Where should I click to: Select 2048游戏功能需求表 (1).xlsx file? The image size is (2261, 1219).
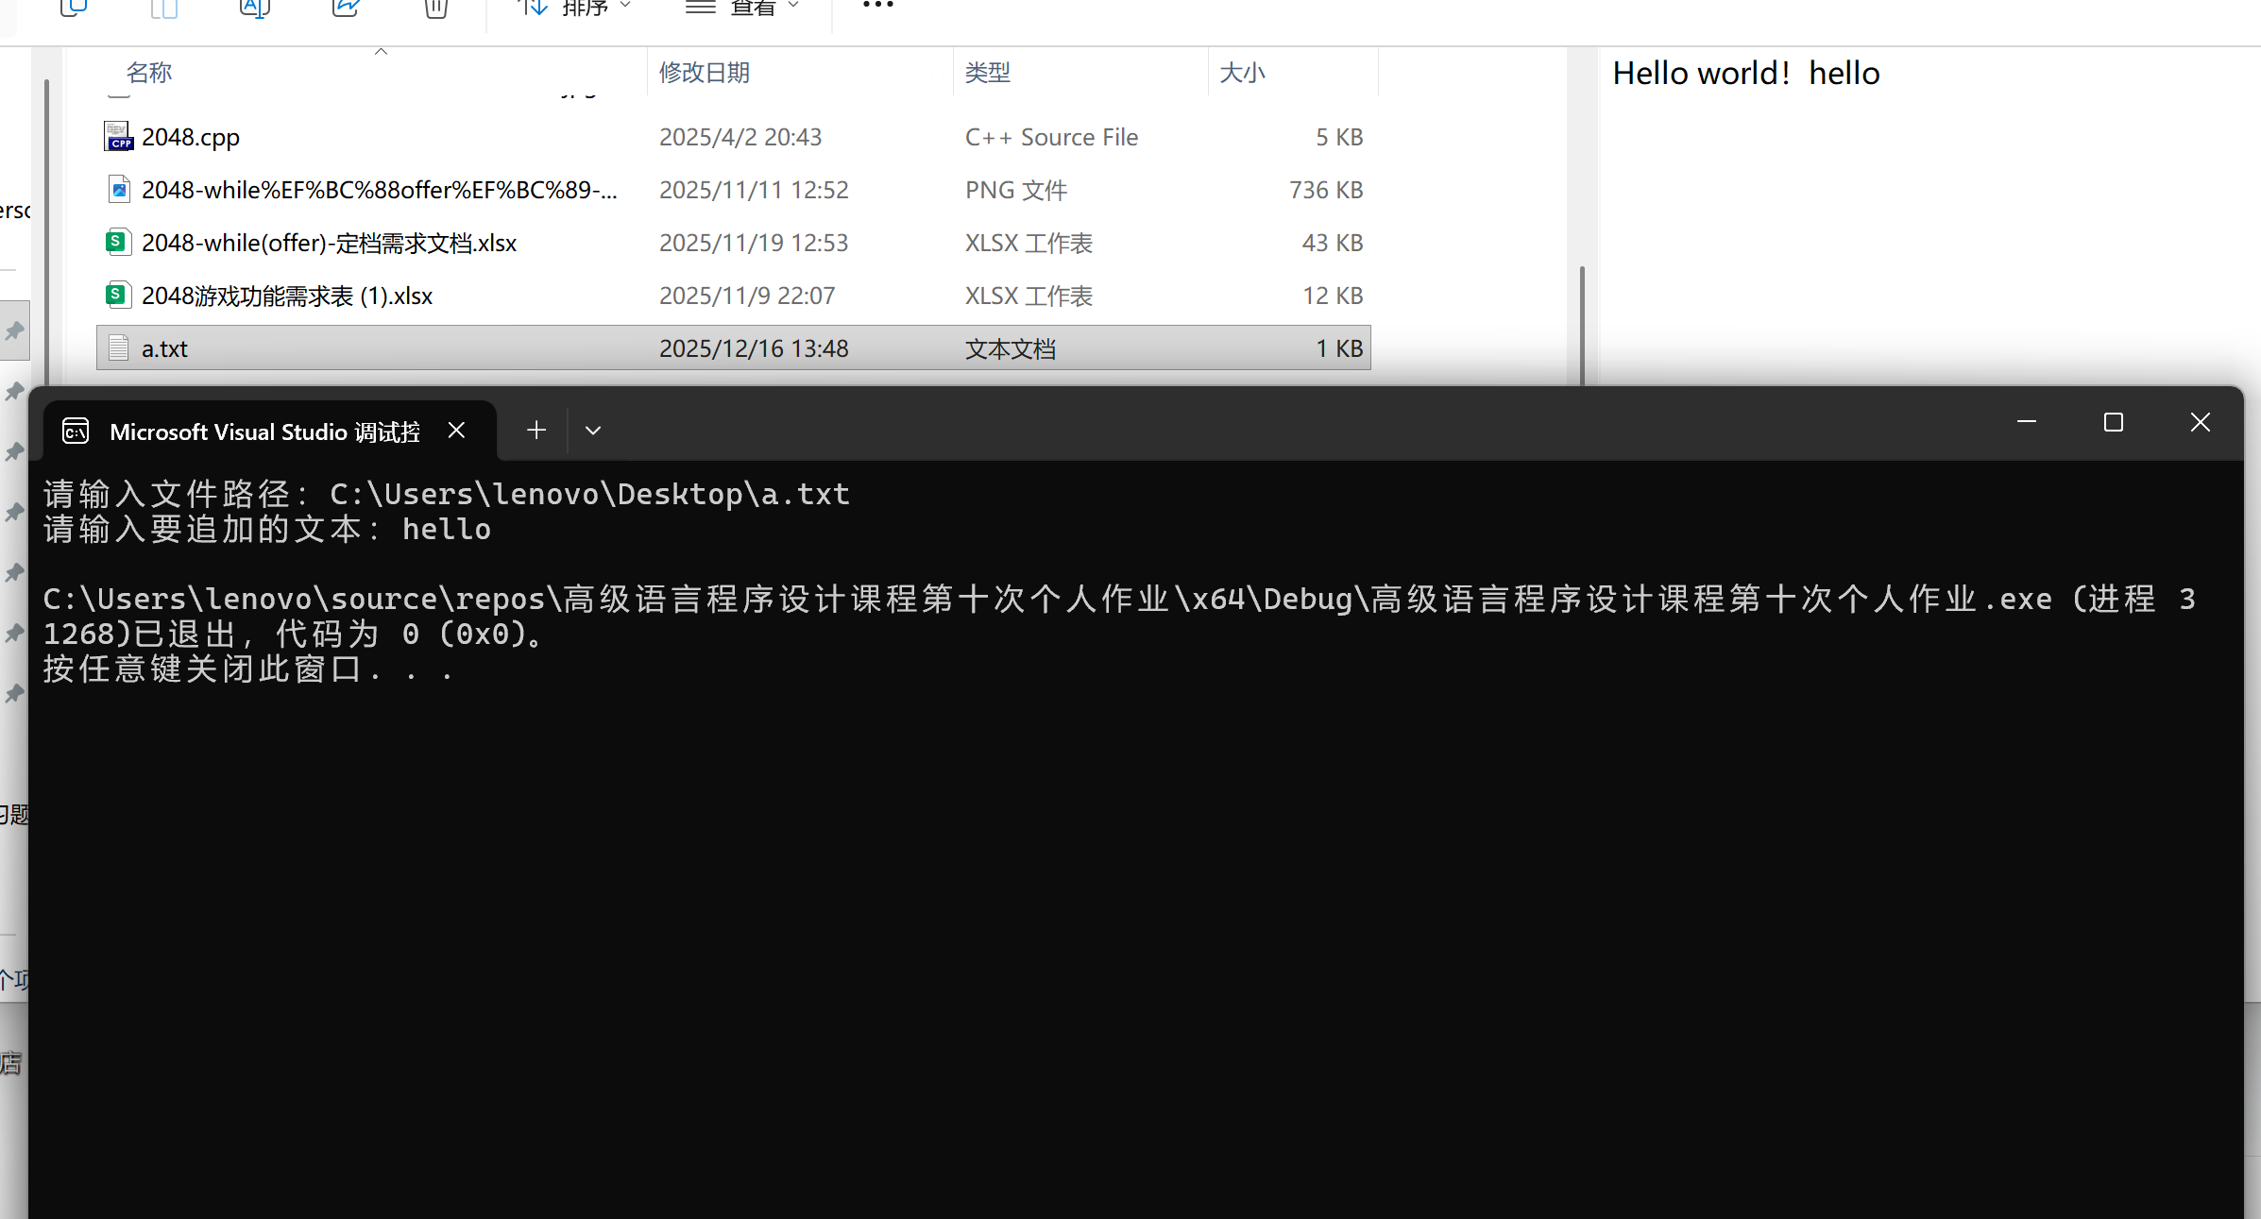tap(287, 296)
